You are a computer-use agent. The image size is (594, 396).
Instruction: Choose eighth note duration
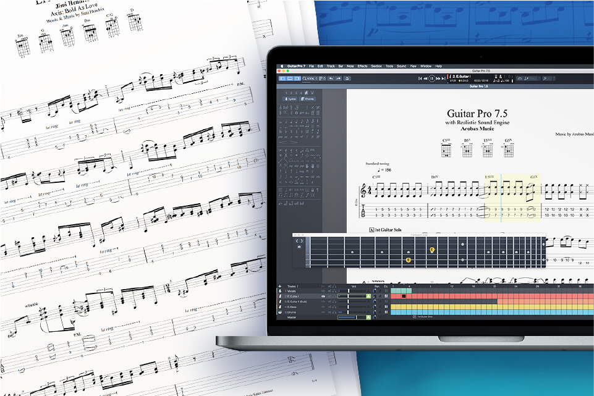297,122
